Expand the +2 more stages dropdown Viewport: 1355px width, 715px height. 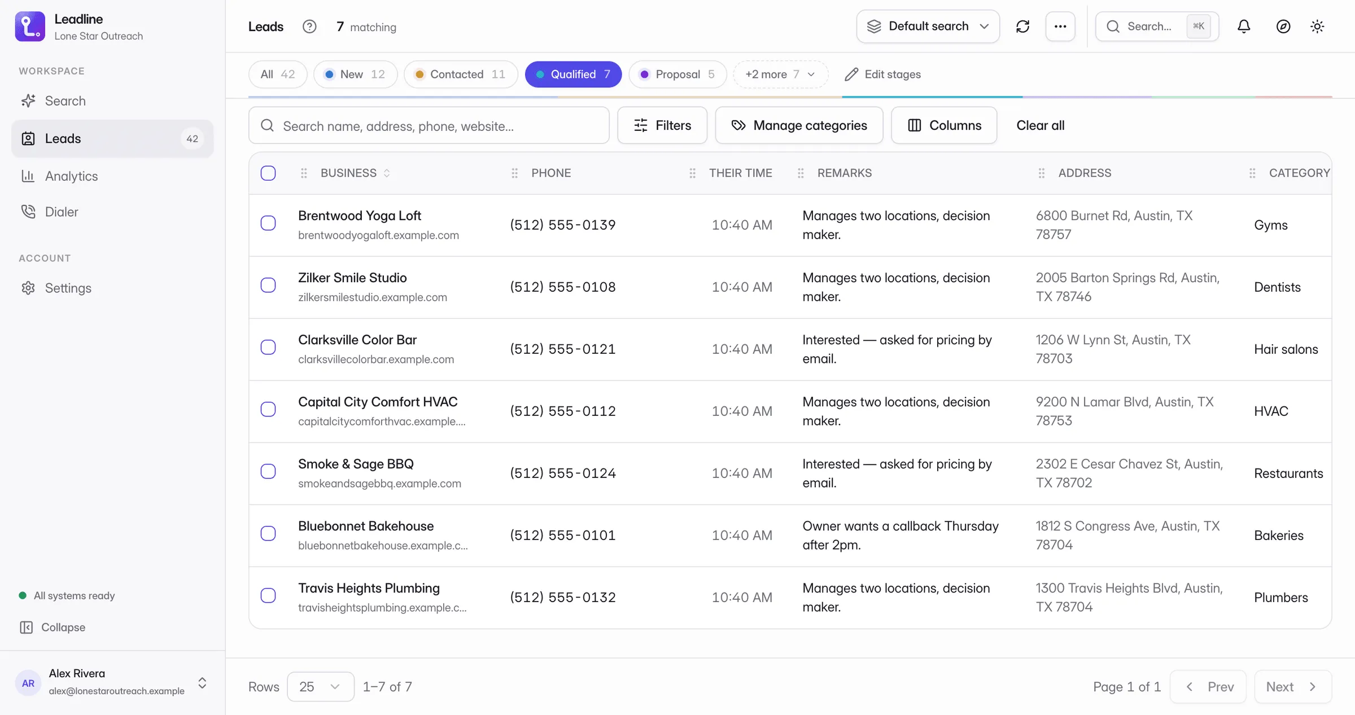(x=780, y=74)
